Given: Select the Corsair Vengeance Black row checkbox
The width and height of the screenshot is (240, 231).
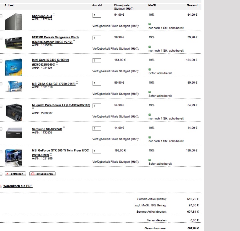Looking at the screenshot, I should (1, 38).
